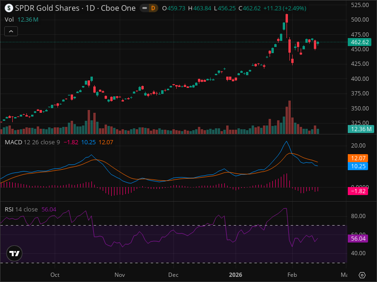
Task: Select the RSI 14 close legend
Action: (x=21, y=209)
